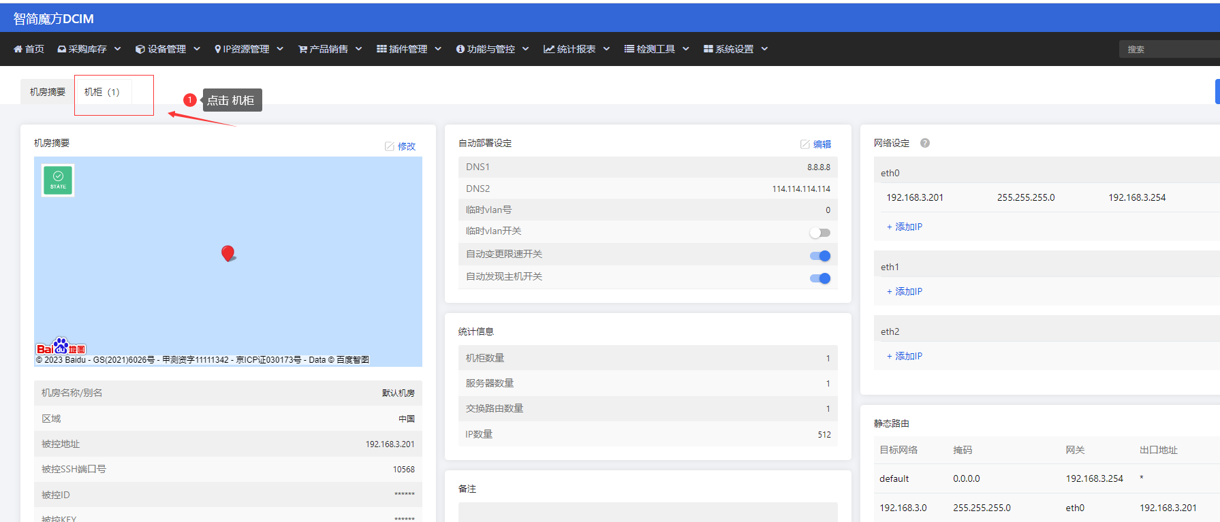Expand the IP资源管理 dropdown arrow
Image resolution: width=1220 pixels, height=522 pixels.
(280, 49)
